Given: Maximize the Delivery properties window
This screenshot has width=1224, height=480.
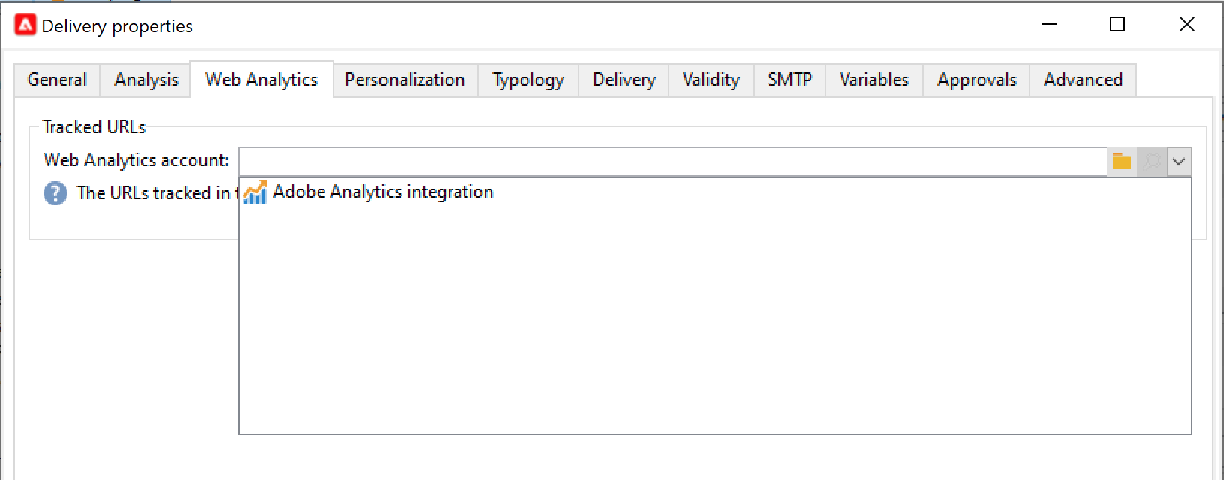Looking at the screenshot, I should point(1117,25).
